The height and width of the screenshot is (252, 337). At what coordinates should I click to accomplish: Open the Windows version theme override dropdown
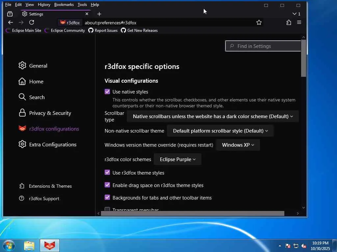[x=238, y=145]
